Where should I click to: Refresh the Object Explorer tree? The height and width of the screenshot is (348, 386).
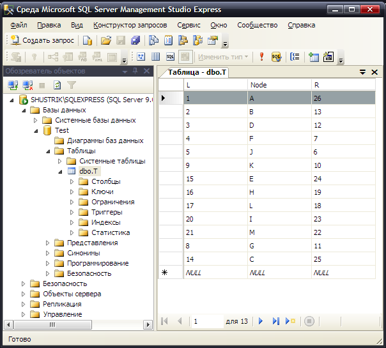[x=57, y=86]
